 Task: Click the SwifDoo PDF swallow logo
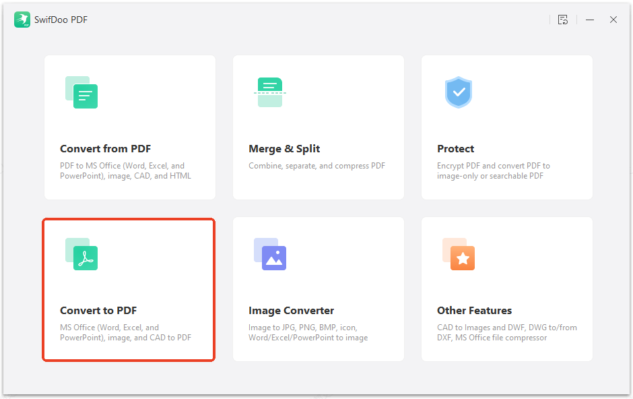(x=22, y=20)
